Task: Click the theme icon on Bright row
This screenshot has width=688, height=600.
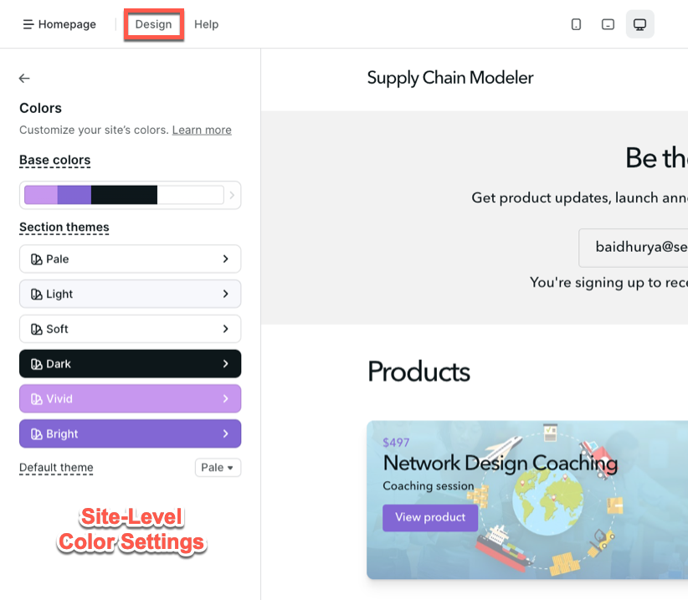Action: [x=36, y=434]
